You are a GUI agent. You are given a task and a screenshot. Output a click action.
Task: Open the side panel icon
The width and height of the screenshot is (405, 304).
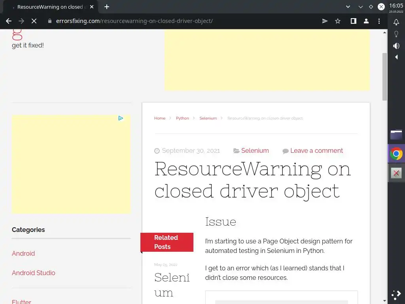353,21
